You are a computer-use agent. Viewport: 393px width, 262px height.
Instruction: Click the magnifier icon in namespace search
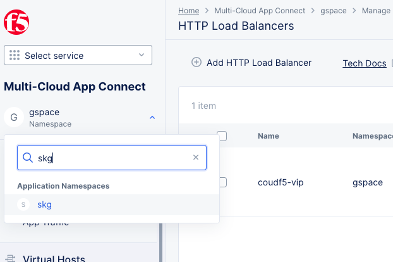(28, 158)
